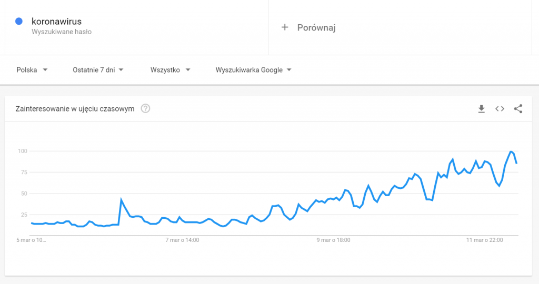539x284 pixels.
Task: Click the Zainteresowanie w ujęciu czasowym heading
Action: click(75, 109)
